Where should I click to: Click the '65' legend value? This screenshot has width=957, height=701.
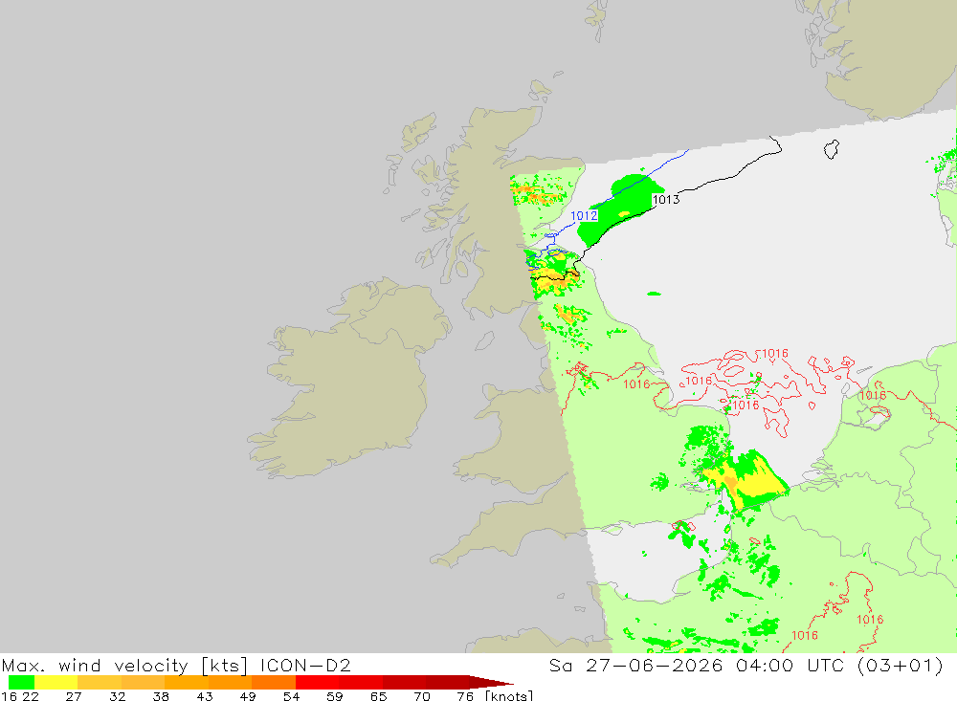pyautogui.click(x=378, y=696)
